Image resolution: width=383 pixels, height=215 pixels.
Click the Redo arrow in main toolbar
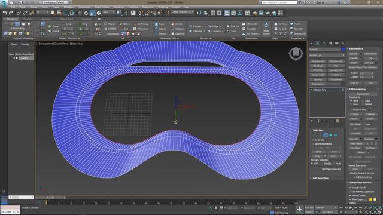tap(11, 13)
